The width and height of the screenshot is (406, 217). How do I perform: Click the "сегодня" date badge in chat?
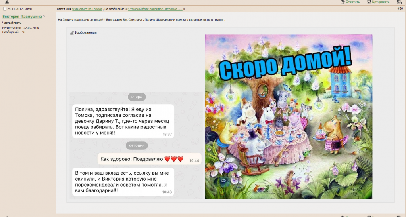137,146
